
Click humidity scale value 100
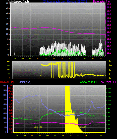click(4, 86)
